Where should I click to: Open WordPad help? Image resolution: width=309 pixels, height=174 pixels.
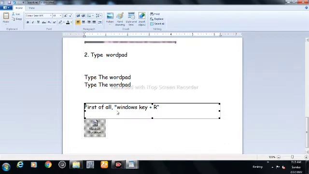pos(306,8)
